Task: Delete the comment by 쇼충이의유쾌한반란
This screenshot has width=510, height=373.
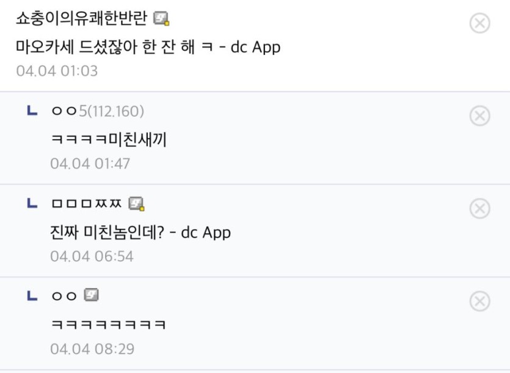Action: point(479,23)
